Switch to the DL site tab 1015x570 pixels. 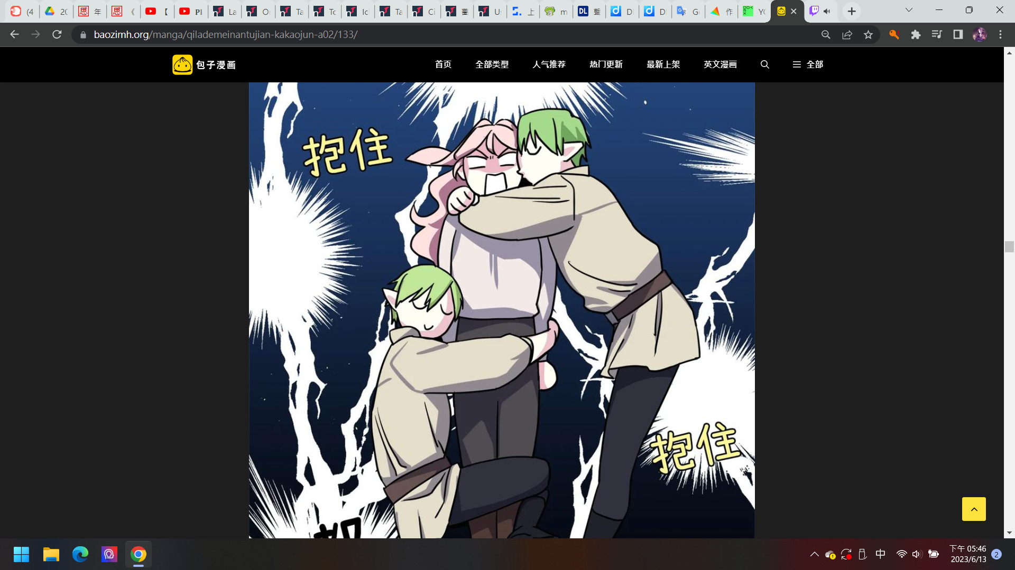coord(588,11)
